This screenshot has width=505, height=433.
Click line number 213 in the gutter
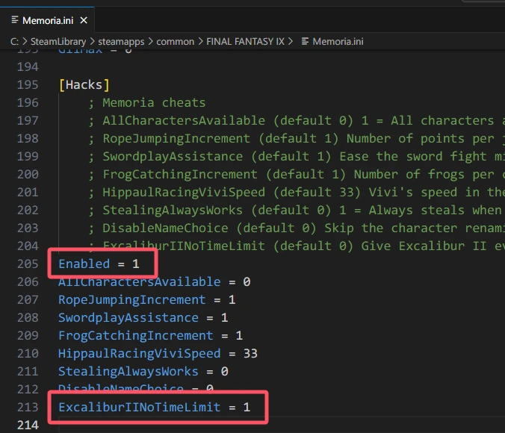point(28,408)
